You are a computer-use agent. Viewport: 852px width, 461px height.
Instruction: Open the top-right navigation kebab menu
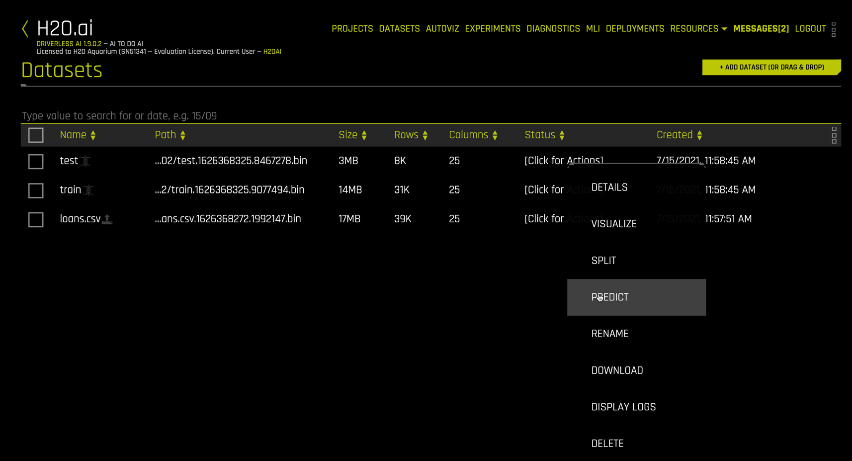pyautogui.click(x=834, y=29)
